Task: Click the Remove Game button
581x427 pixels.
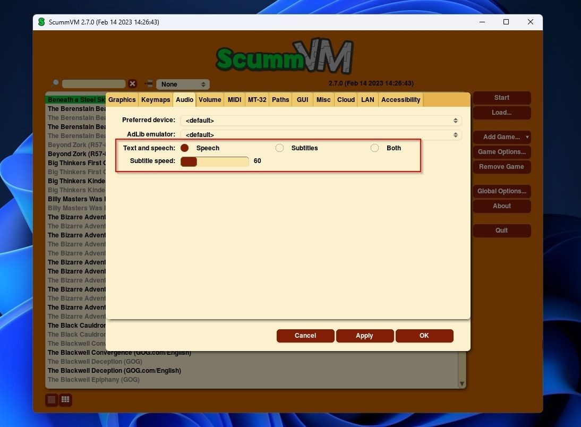Action: pos(502,166)
